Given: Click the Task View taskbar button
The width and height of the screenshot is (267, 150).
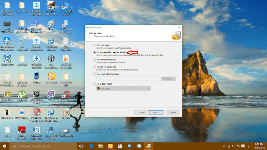Looking at the screenshot, I should (81, 146).
